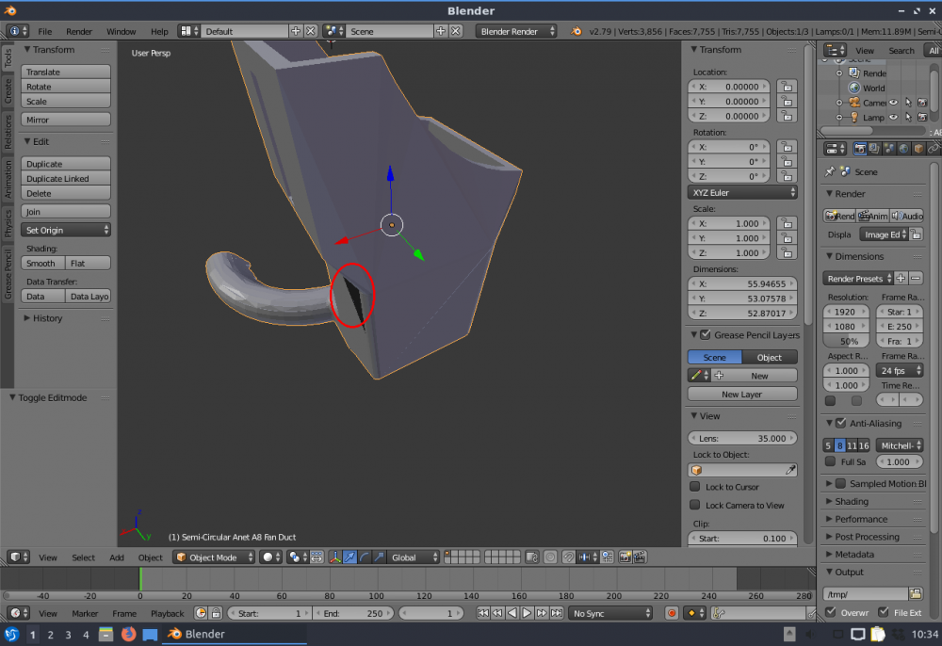Open the Render menu
942x646 pixels.
pyautogui.click(x=79, y=31)
